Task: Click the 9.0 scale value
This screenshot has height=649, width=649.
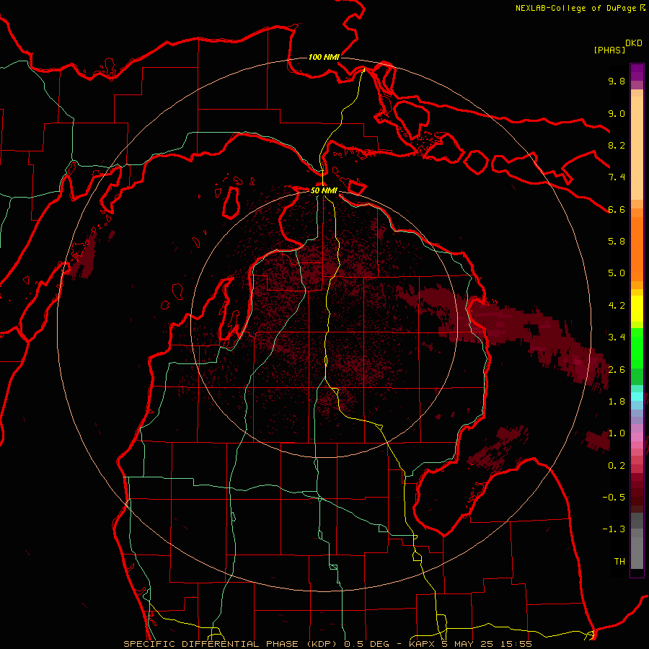Action: [617, 113]
